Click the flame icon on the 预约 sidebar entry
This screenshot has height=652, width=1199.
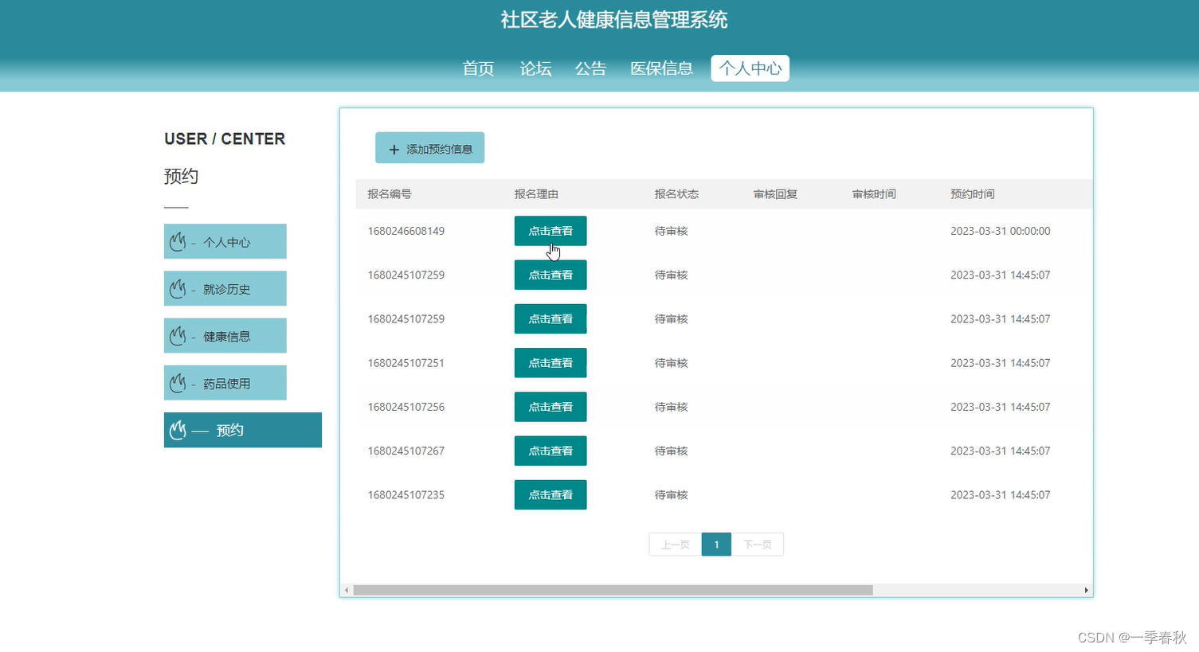(x=178, y=430)
